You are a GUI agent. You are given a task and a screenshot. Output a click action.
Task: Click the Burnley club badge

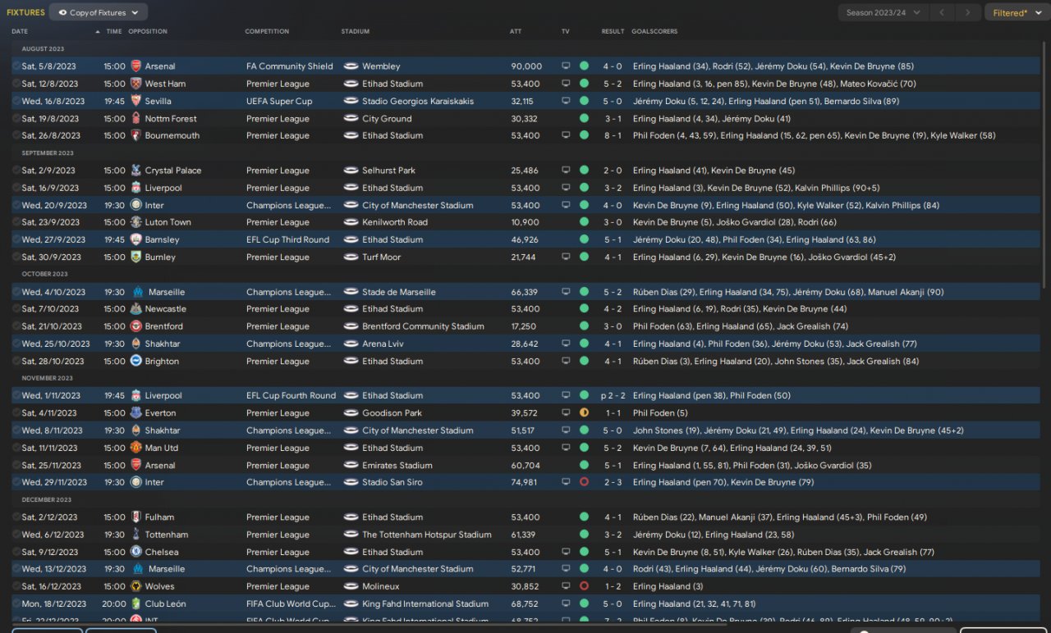[136, 257]
